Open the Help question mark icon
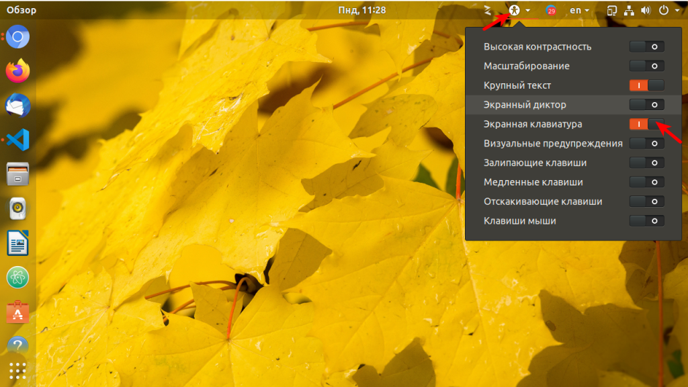 coord(17,346)
